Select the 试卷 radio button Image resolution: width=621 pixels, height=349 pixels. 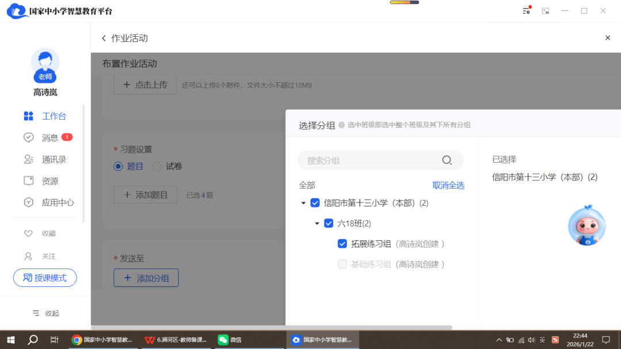coord(157,166)
